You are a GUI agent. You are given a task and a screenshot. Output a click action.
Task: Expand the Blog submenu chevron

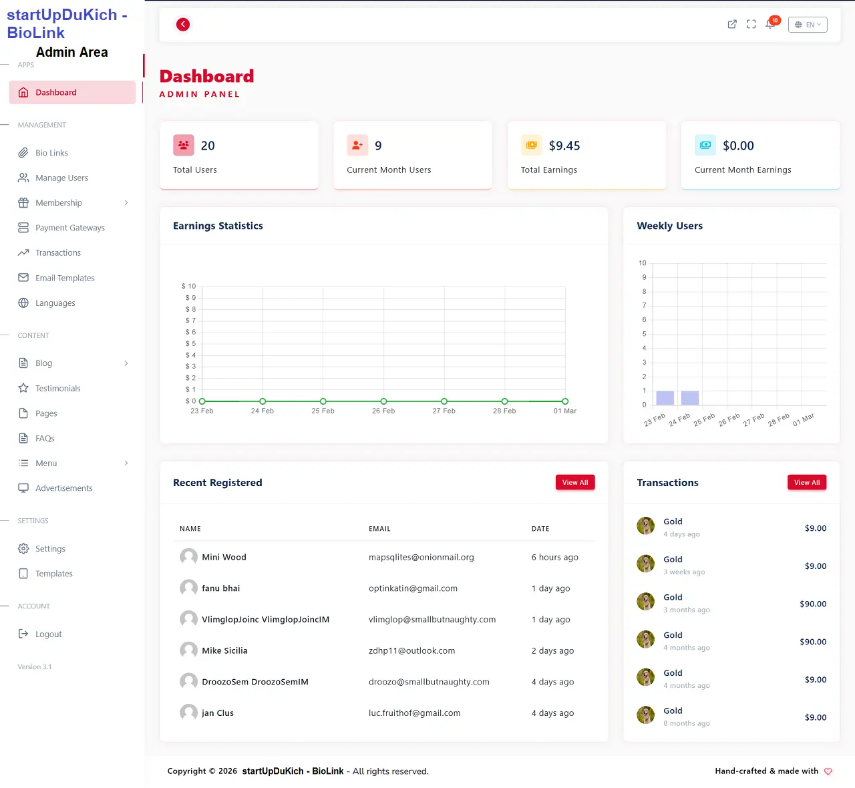[126, 363]
